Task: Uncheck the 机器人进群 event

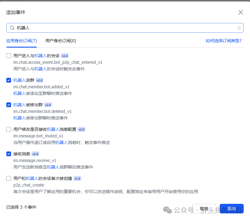Action: pyautogui.click(x=9, y=80)
